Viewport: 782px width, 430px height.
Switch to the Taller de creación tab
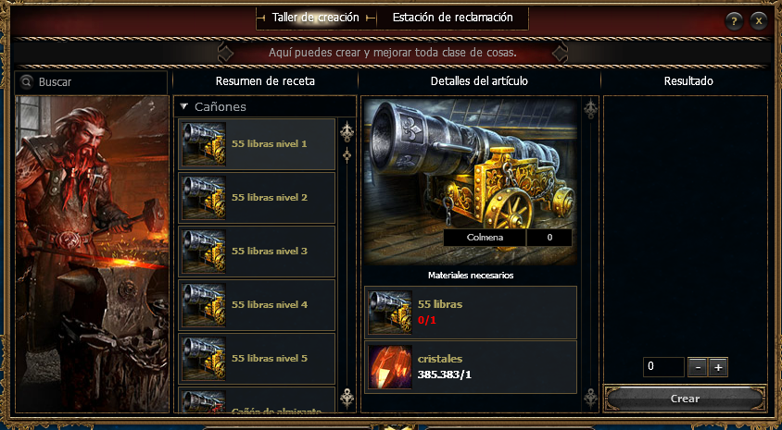click(316, 18)
